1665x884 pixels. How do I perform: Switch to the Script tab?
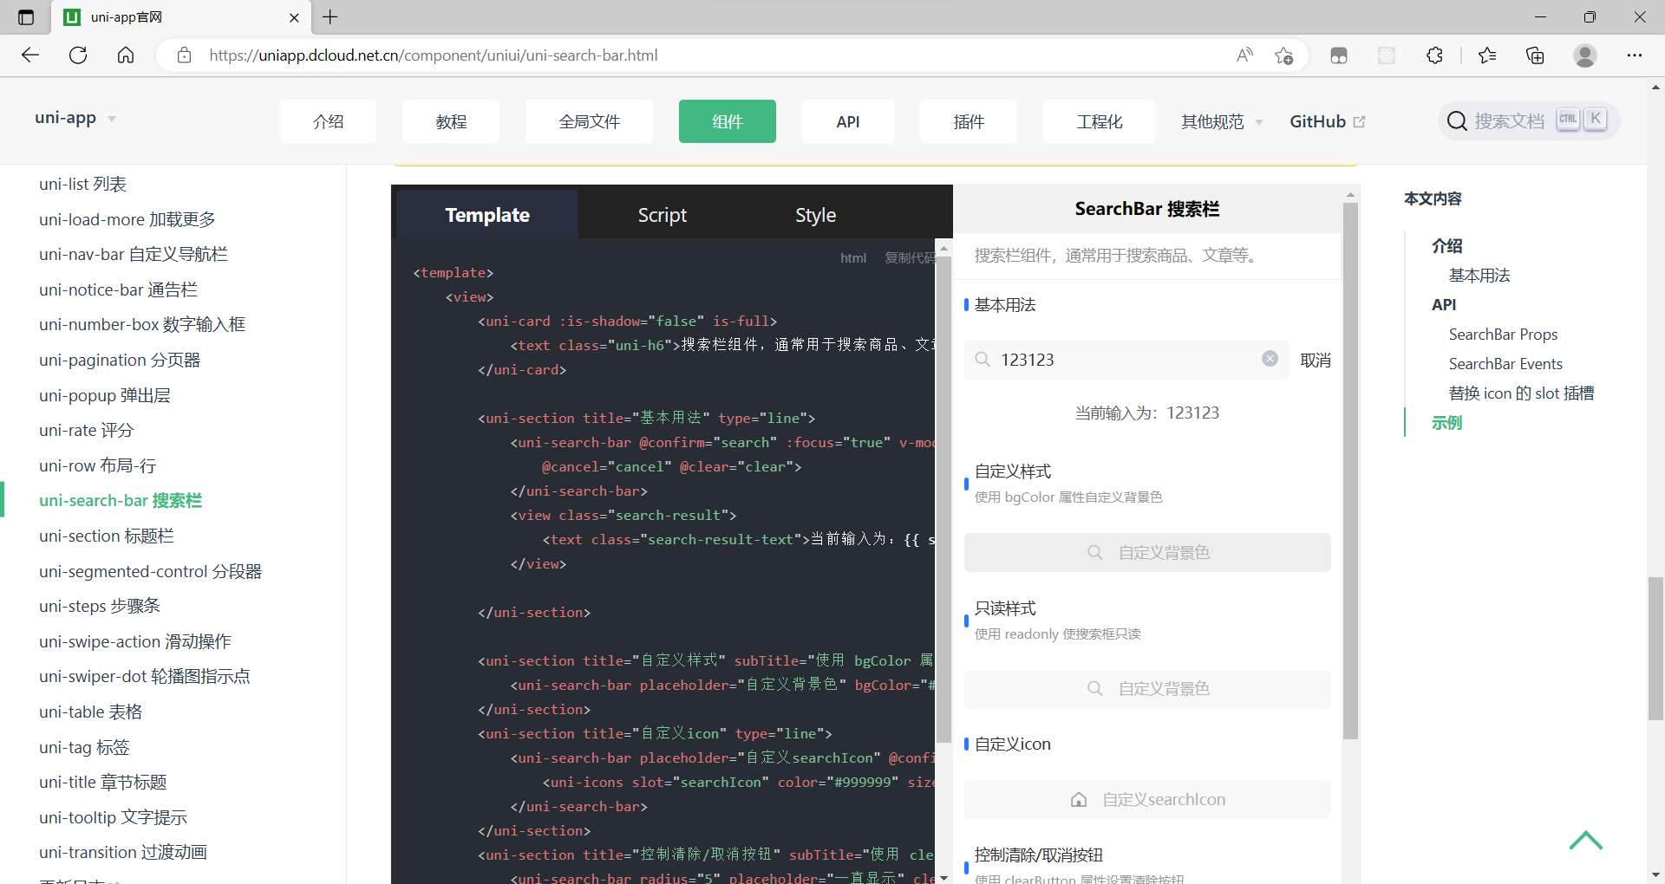pos(662,214)
